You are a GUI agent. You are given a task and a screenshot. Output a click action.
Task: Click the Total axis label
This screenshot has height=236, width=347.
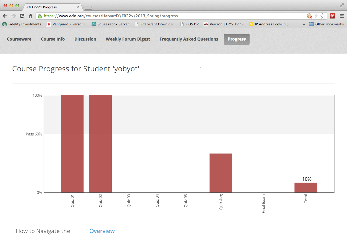point(306,199)
